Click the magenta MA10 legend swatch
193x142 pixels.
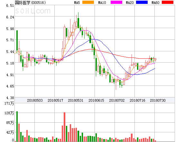[x=116, y=2]
